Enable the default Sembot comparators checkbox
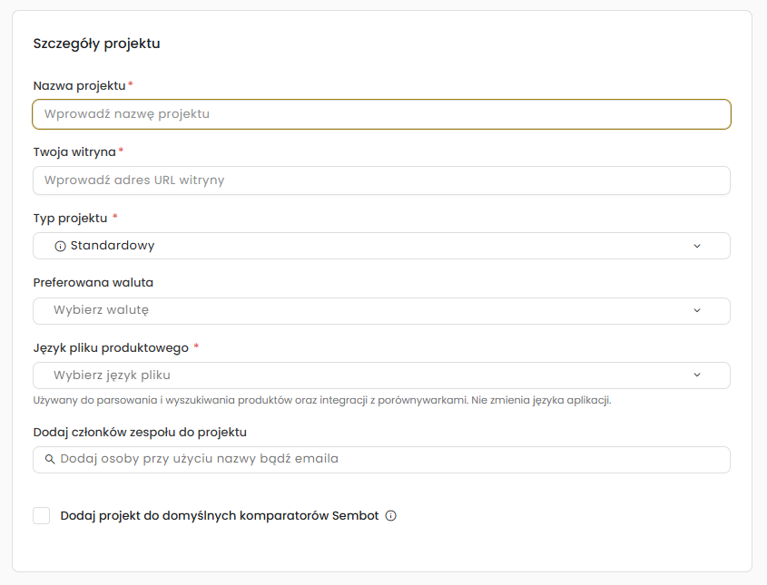767x585 pixels. [x=42, y=516]
